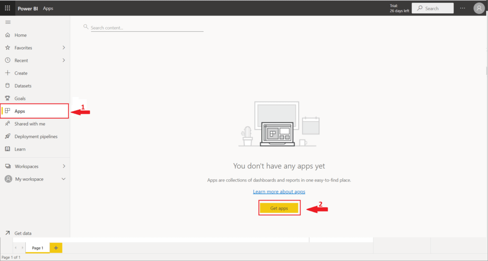The image size is (488, 261).
Task: Select the Datasets cylinder icon
Action: click(x=8, y=86)
